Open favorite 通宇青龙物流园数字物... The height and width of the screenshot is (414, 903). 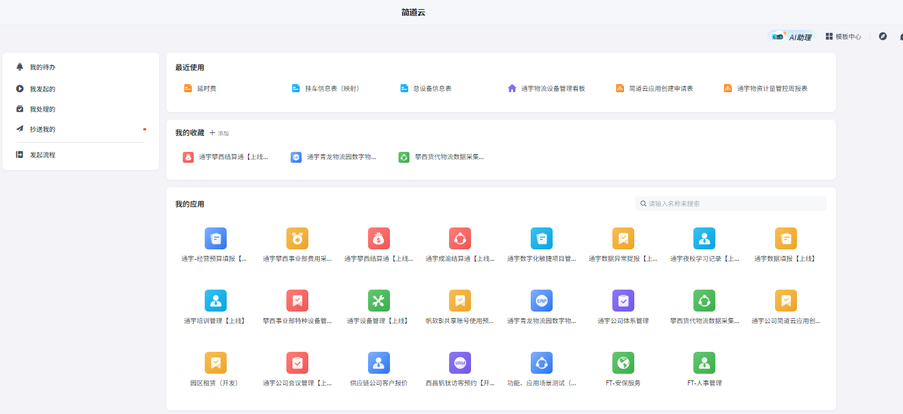(x=333, y=157)
